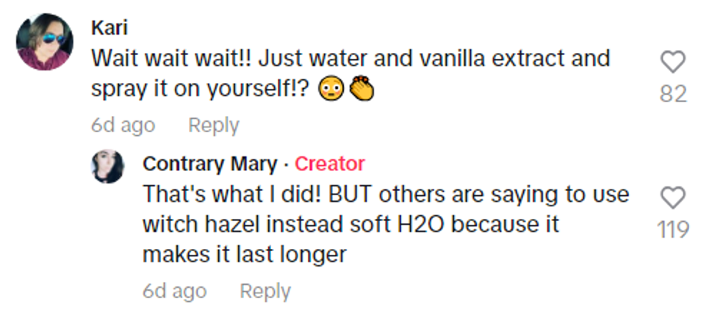Image resolution: width=720 pixels, height=315 pixels.
Task: Click the pink Creator badge
Action: 329,164
